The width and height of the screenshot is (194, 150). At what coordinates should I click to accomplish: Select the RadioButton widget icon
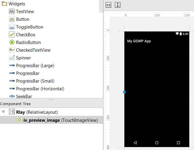12,42
